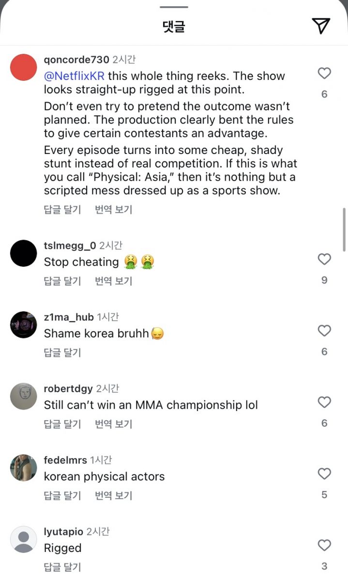Open qoncorde730's red profile picture
Image resolution: width=348 pixels, height=581 pixels.
[24, 67]
